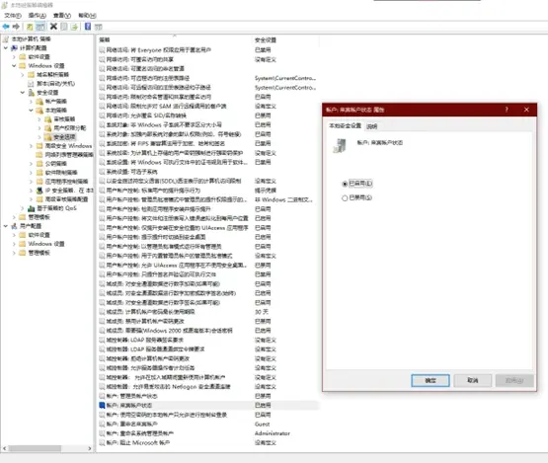Click the Up one level toolbar icon
The width and height of the screenshot is (548, 463).
click(30, 27)
